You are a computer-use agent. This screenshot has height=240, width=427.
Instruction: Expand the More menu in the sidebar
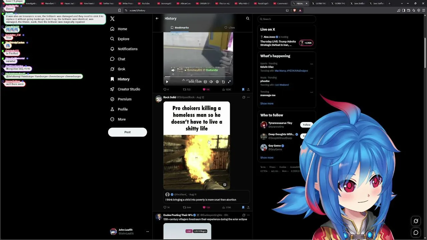(x=118, y=119)
